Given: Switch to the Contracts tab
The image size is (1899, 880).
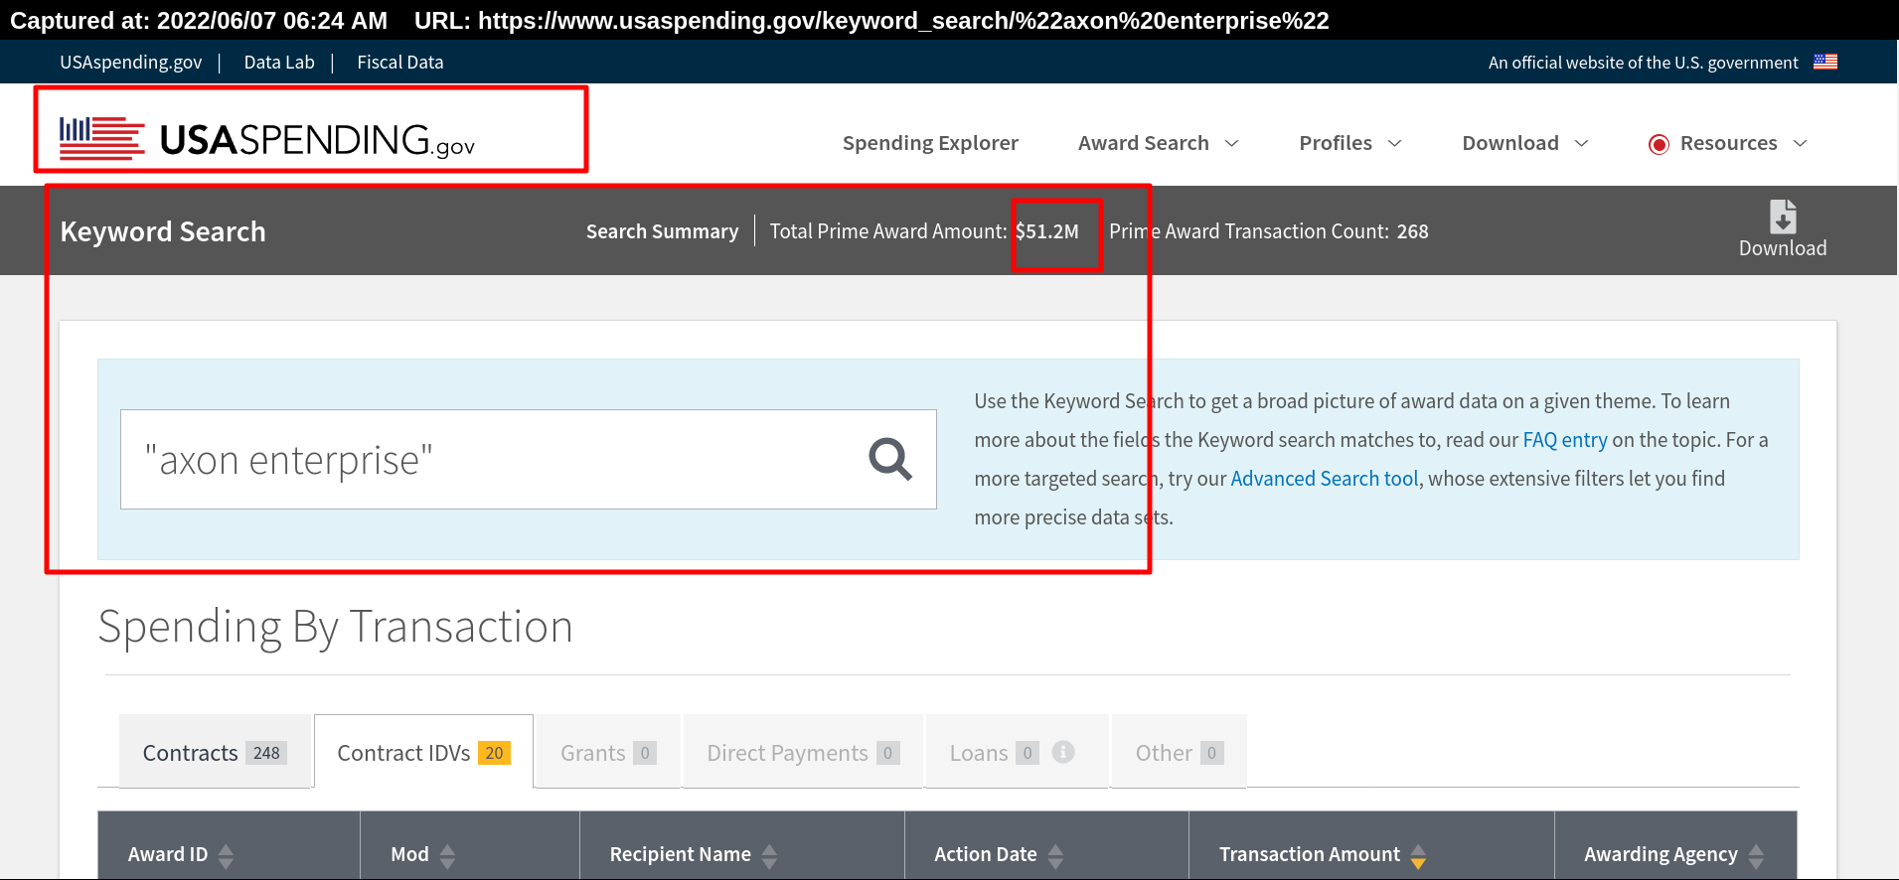Looking at the screenshot, I should coord(216,752).
